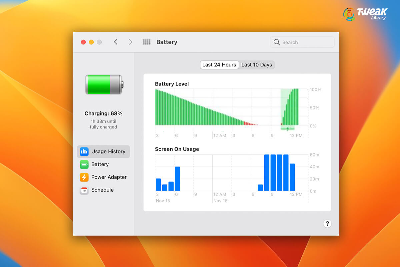
Task: Navigate back with the left chevron arrow
Action: (116, 42)
